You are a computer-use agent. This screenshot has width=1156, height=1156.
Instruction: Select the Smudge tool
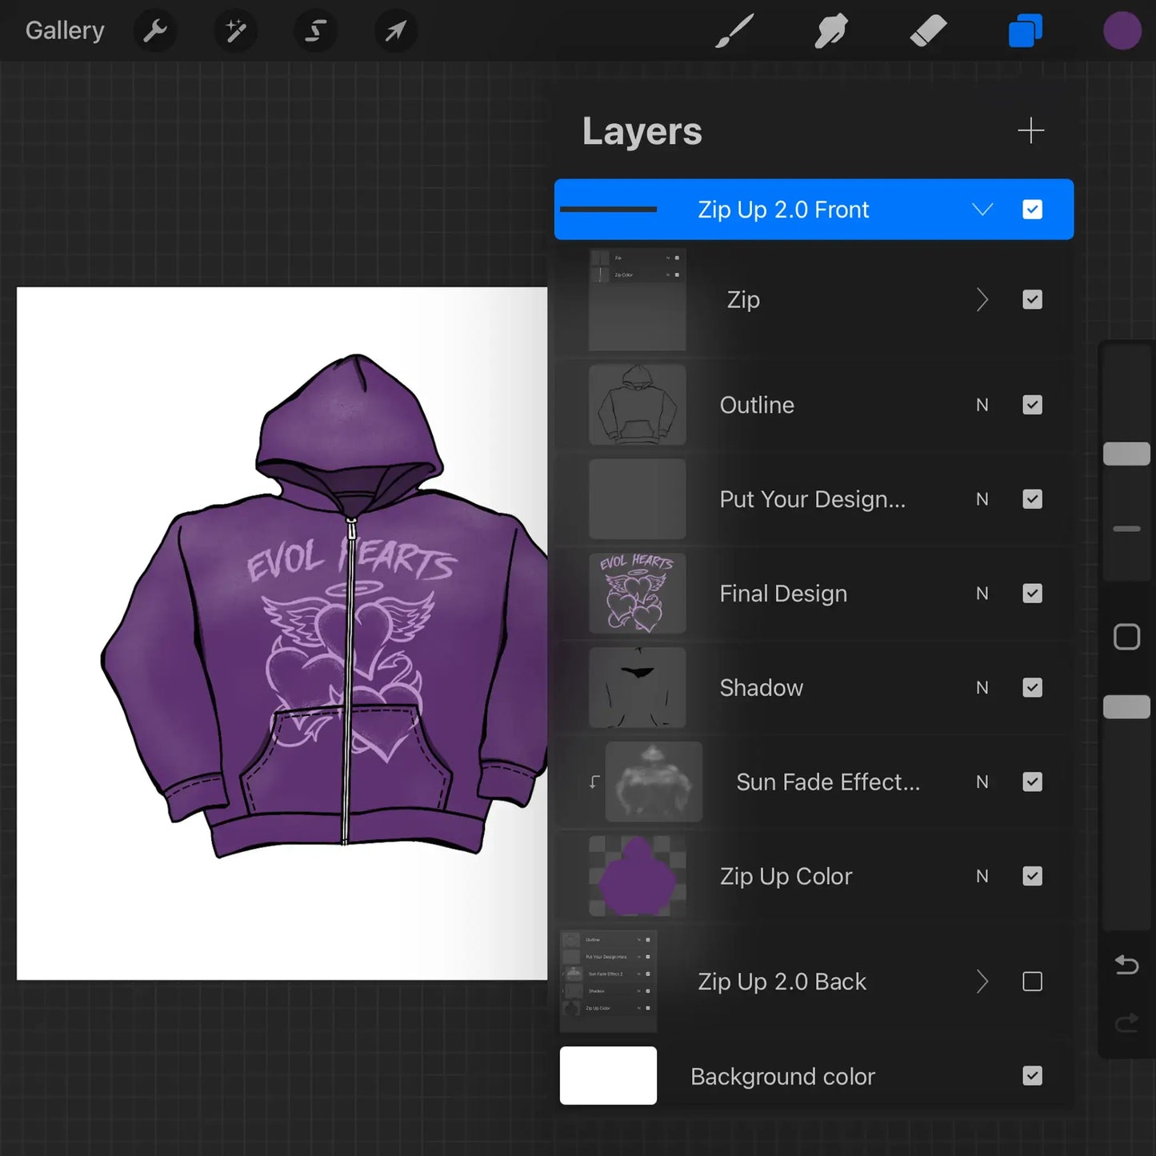830,30
